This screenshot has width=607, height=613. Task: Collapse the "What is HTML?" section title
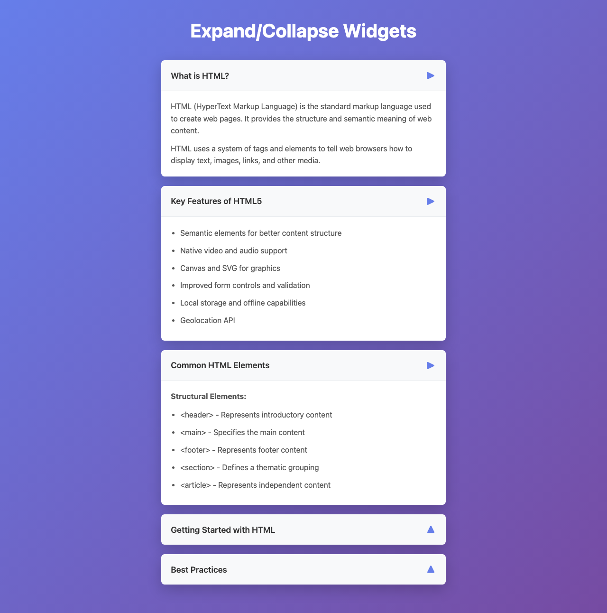200,75
